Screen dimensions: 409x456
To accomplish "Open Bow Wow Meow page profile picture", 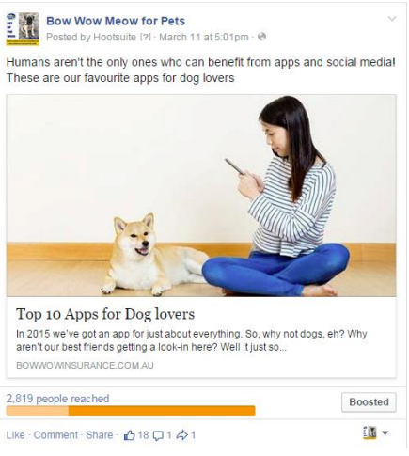I will coord(23,29).
